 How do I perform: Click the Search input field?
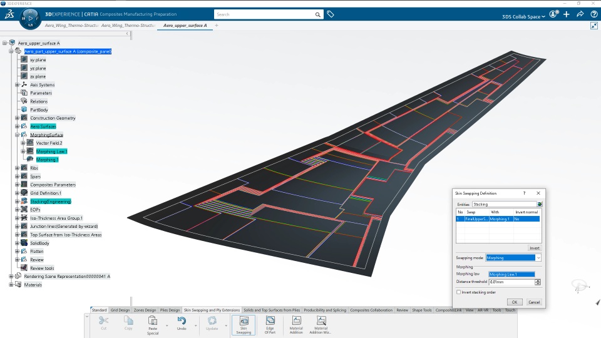264,14
